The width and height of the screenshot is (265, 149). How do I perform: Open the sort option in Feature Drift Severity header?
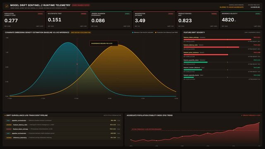pyautogui.click(x=252, y=32)
